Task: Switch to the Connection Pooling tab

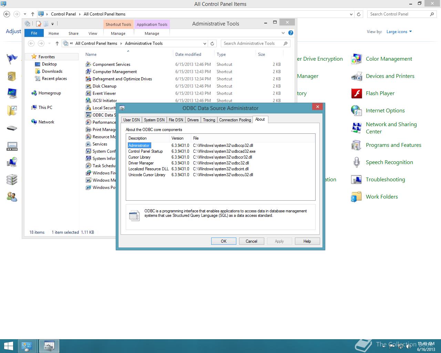Action: 235,120
